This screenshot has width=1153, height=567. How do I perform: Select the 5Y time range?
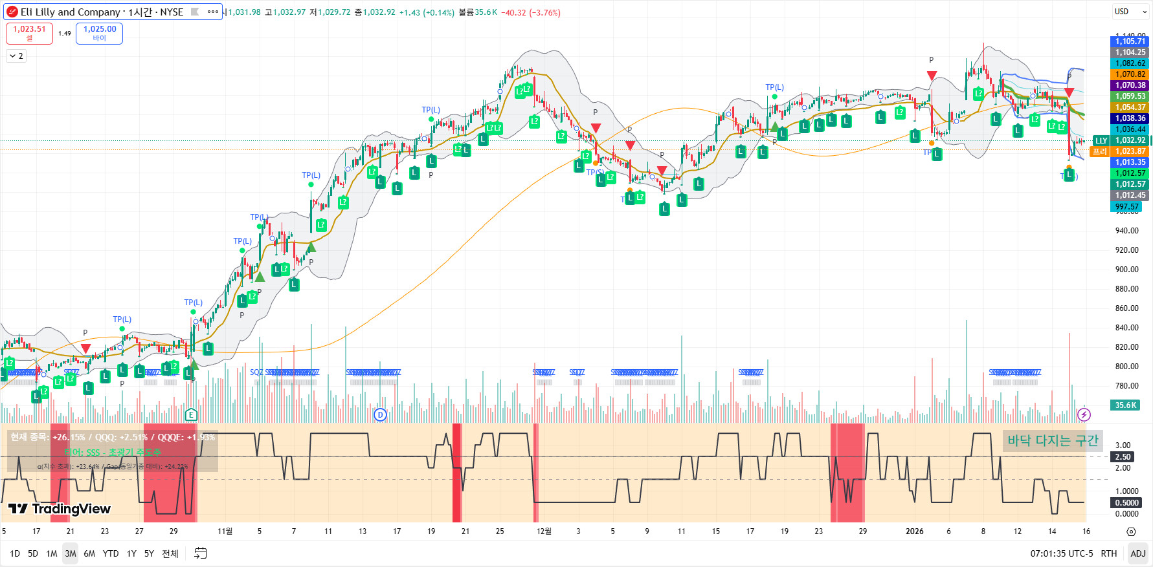149,553
